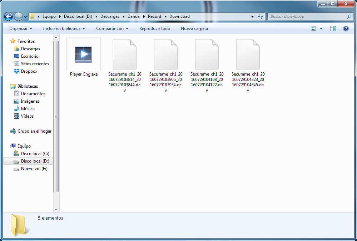The image size is (357, 241).
Task: Expand the arrow after Descargas in breadcrumb
Action: (x=123, y=17)
